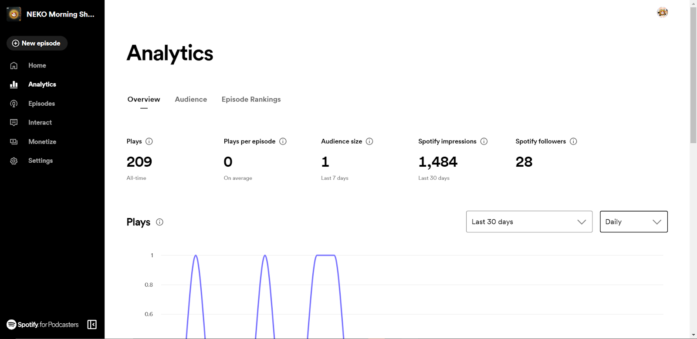Click the plus icon in New episode
Image resolution: width=697 pixels, height=339 pixels.
(x=16, y=43)
